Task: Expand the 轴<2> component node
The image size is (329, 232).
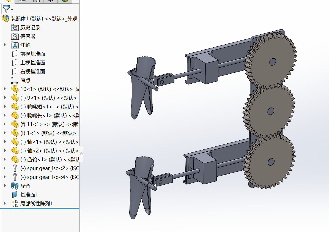Action: pyautogui.click(x=5, y=151)
